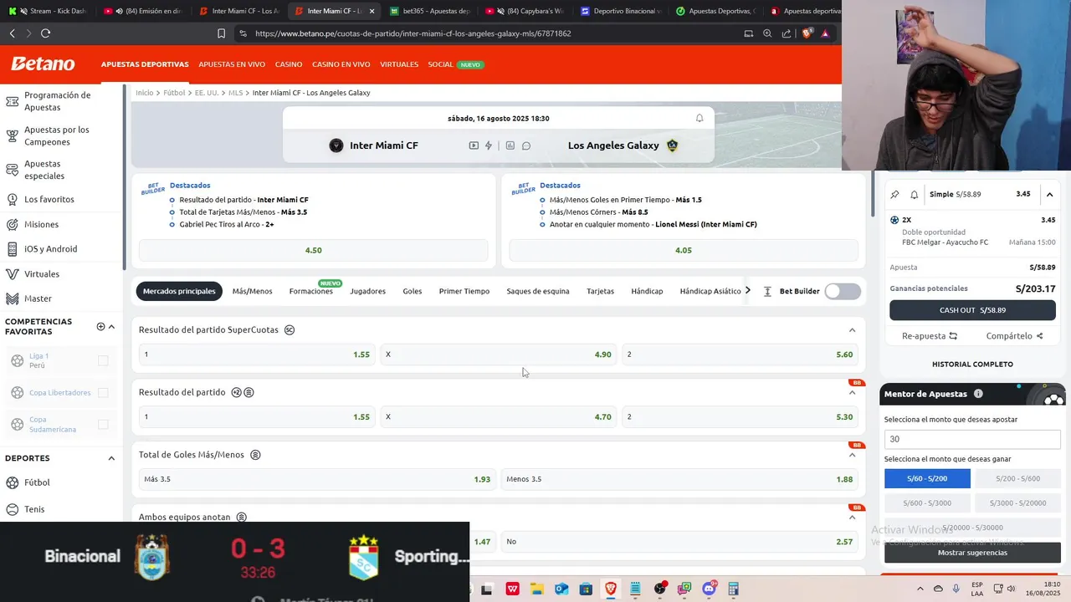Click the info icon next to Mentor de Apuestas
The height and width of the screenshot is (602, 1071).
tap(978, 394)
